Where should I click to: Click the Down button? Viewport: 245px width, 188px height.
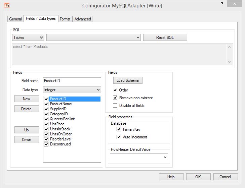[27, 139]
